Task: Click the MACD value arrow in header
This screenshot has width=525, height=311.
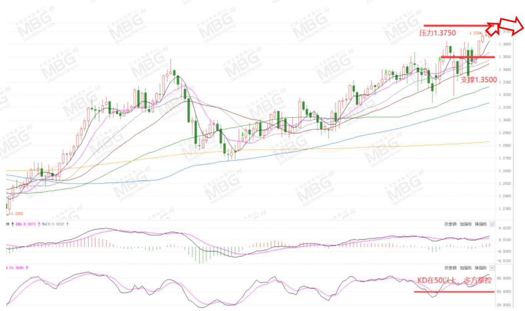Action: [68, 224]
